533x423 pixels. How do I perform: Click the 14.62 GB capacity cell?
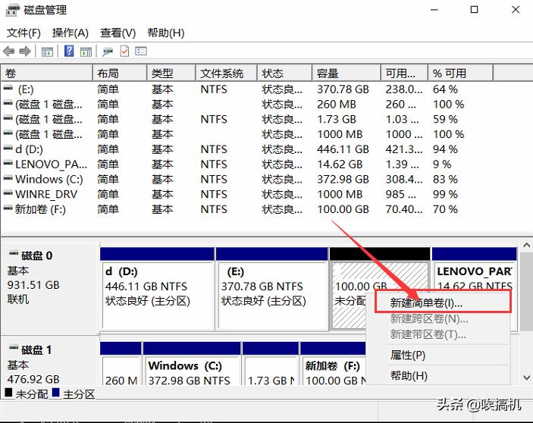pyautogui.click(x=340, y=164)
